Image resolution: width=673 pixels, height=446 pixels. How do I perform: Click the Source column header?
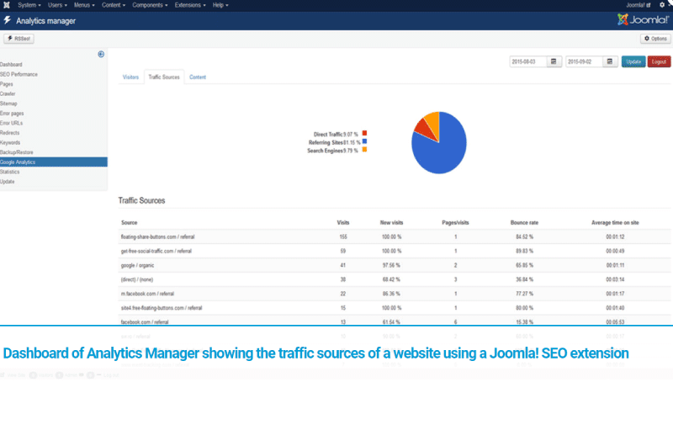(x=130, y=223)
